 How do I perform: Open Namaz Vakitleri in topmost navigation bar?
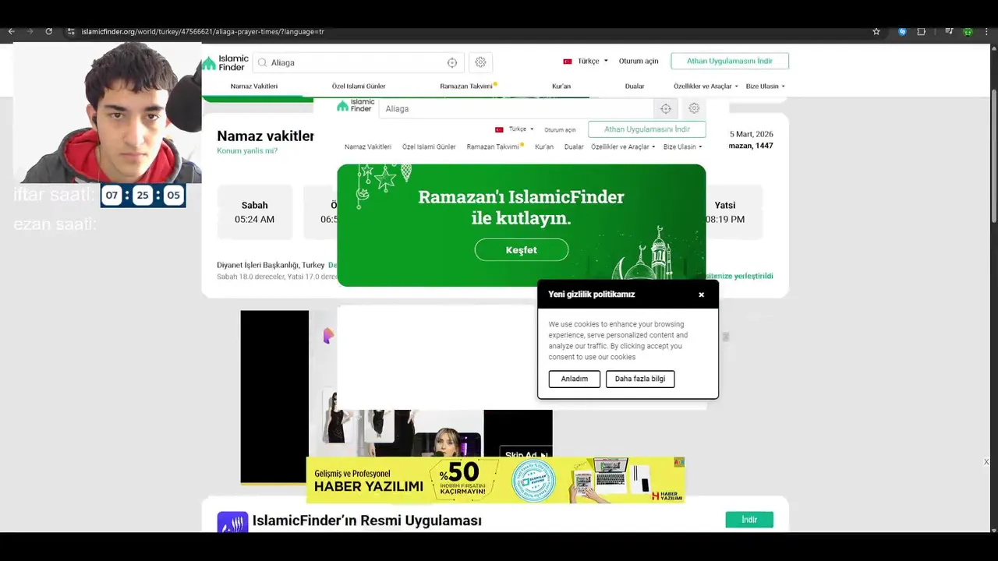point(254,86)
